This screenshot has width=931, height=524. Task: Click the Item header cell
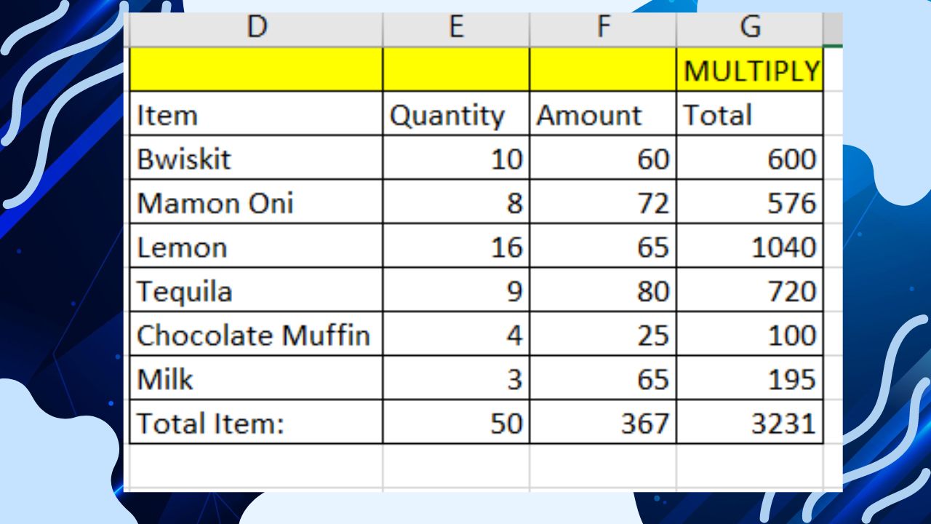tap(256, 114)
